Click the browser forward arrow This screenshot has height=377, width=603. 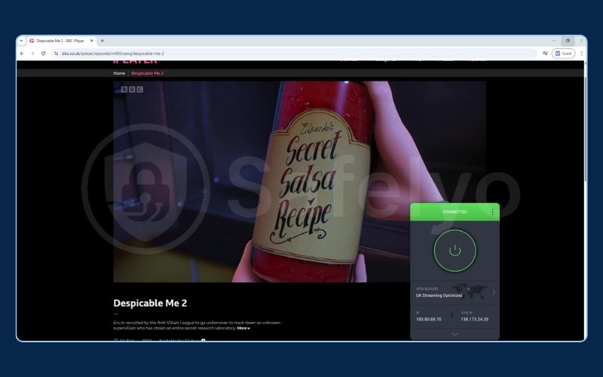(32, 54)
